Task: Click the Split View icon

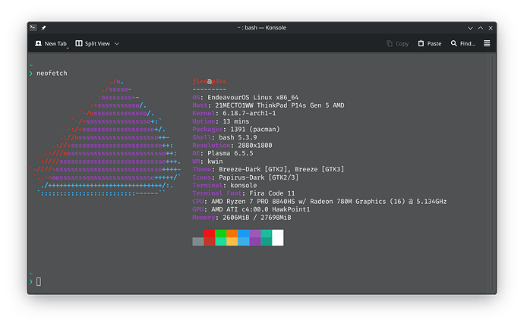Action: pyautogui.click(x=79, y=44)
